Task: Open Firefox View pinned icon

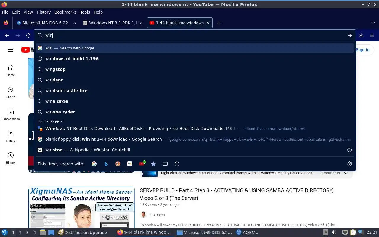Action: 6,23
